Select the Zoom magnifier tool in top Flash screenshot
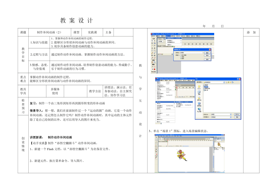 pyautogui.click(x=155, y=62)
